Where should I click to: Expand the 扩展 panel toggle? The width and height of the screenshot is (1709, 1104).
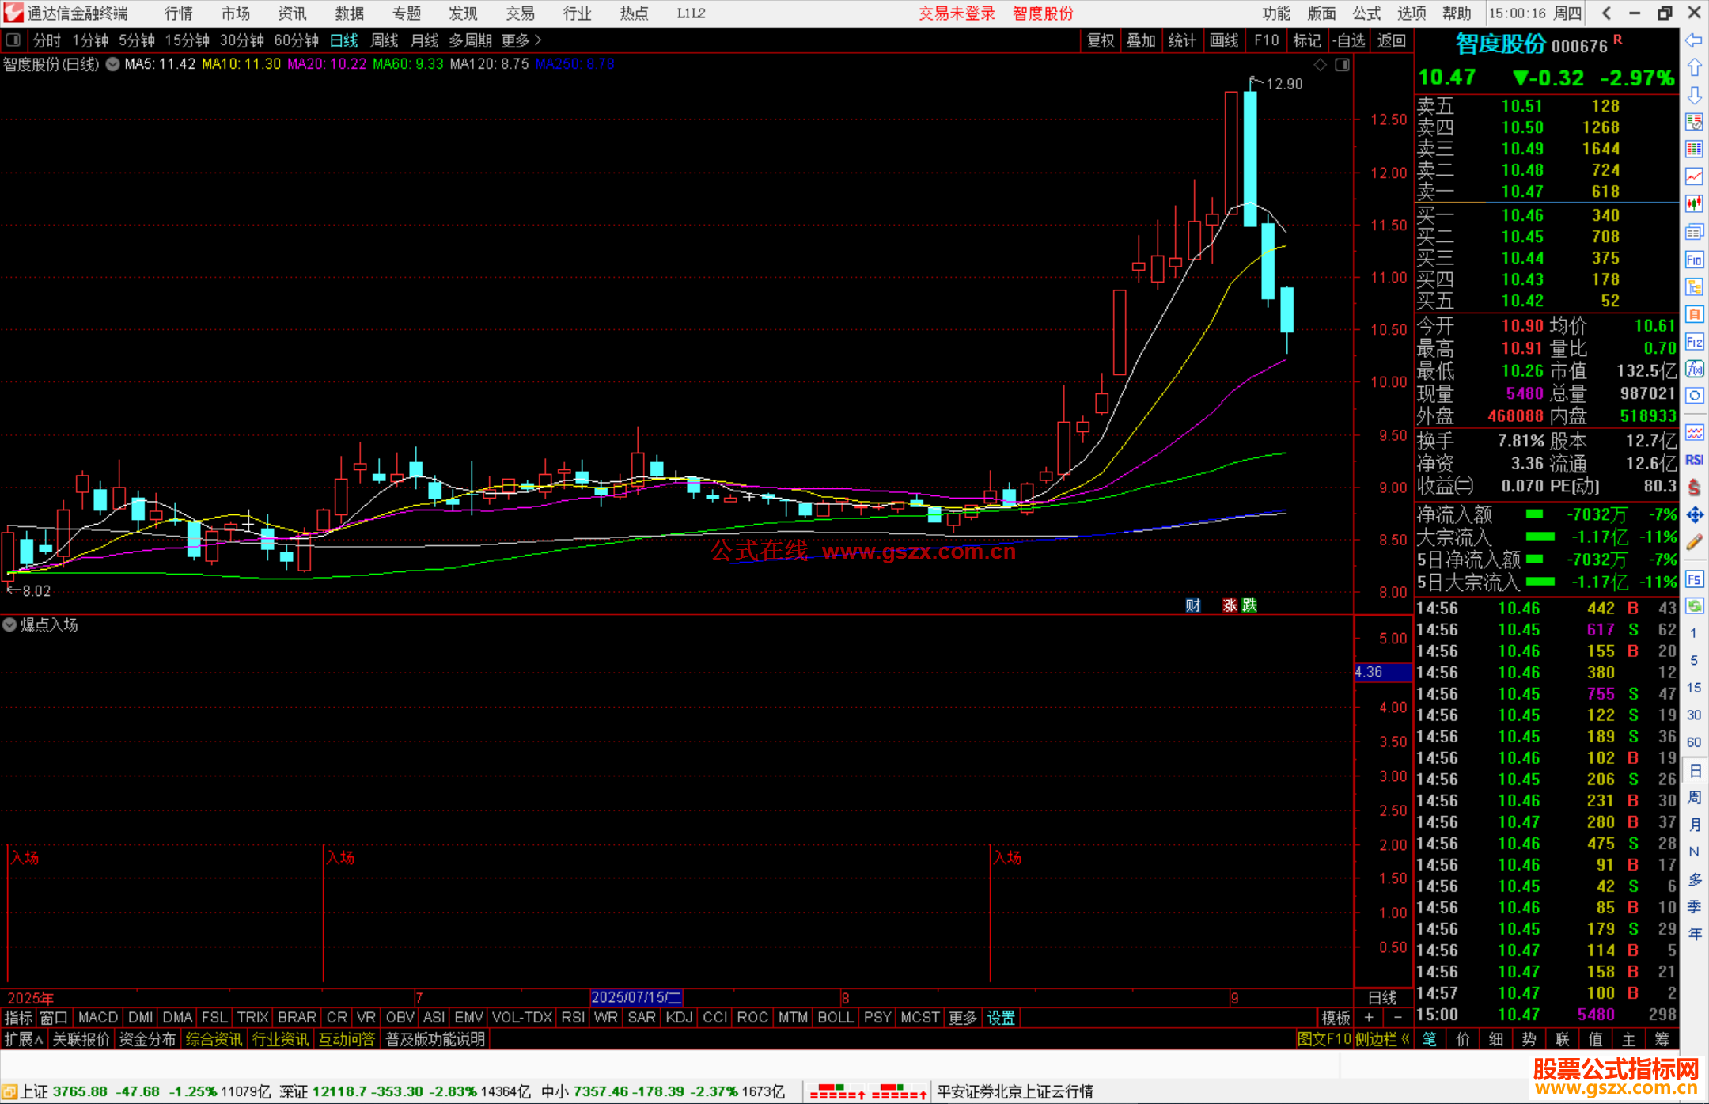click(x=23, y=1039)
